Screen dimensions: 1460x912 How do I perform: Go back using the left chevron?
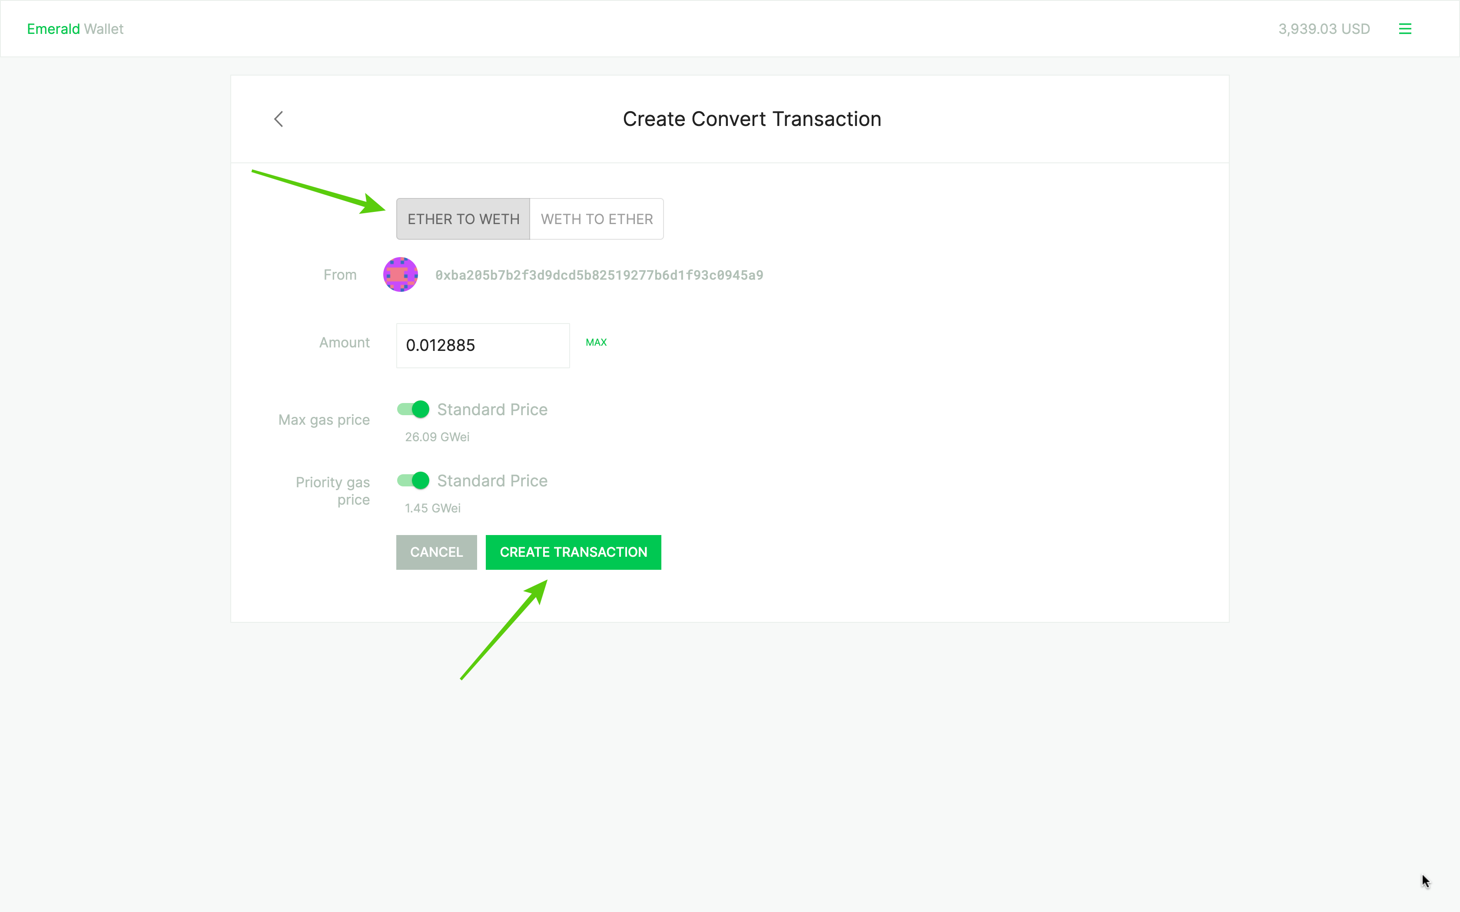point(278,119)
